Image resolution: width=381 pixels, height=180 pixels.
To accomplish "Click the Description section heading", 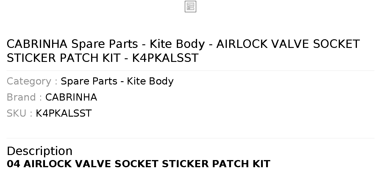I will [x=40, y=151].
